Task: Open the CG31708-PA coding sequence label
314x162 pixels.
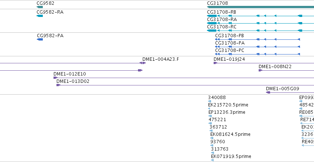Action: pos(230,43)
